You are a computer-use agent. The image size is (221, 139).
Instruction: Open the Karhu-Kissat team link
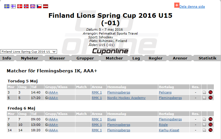coord(169,130)
